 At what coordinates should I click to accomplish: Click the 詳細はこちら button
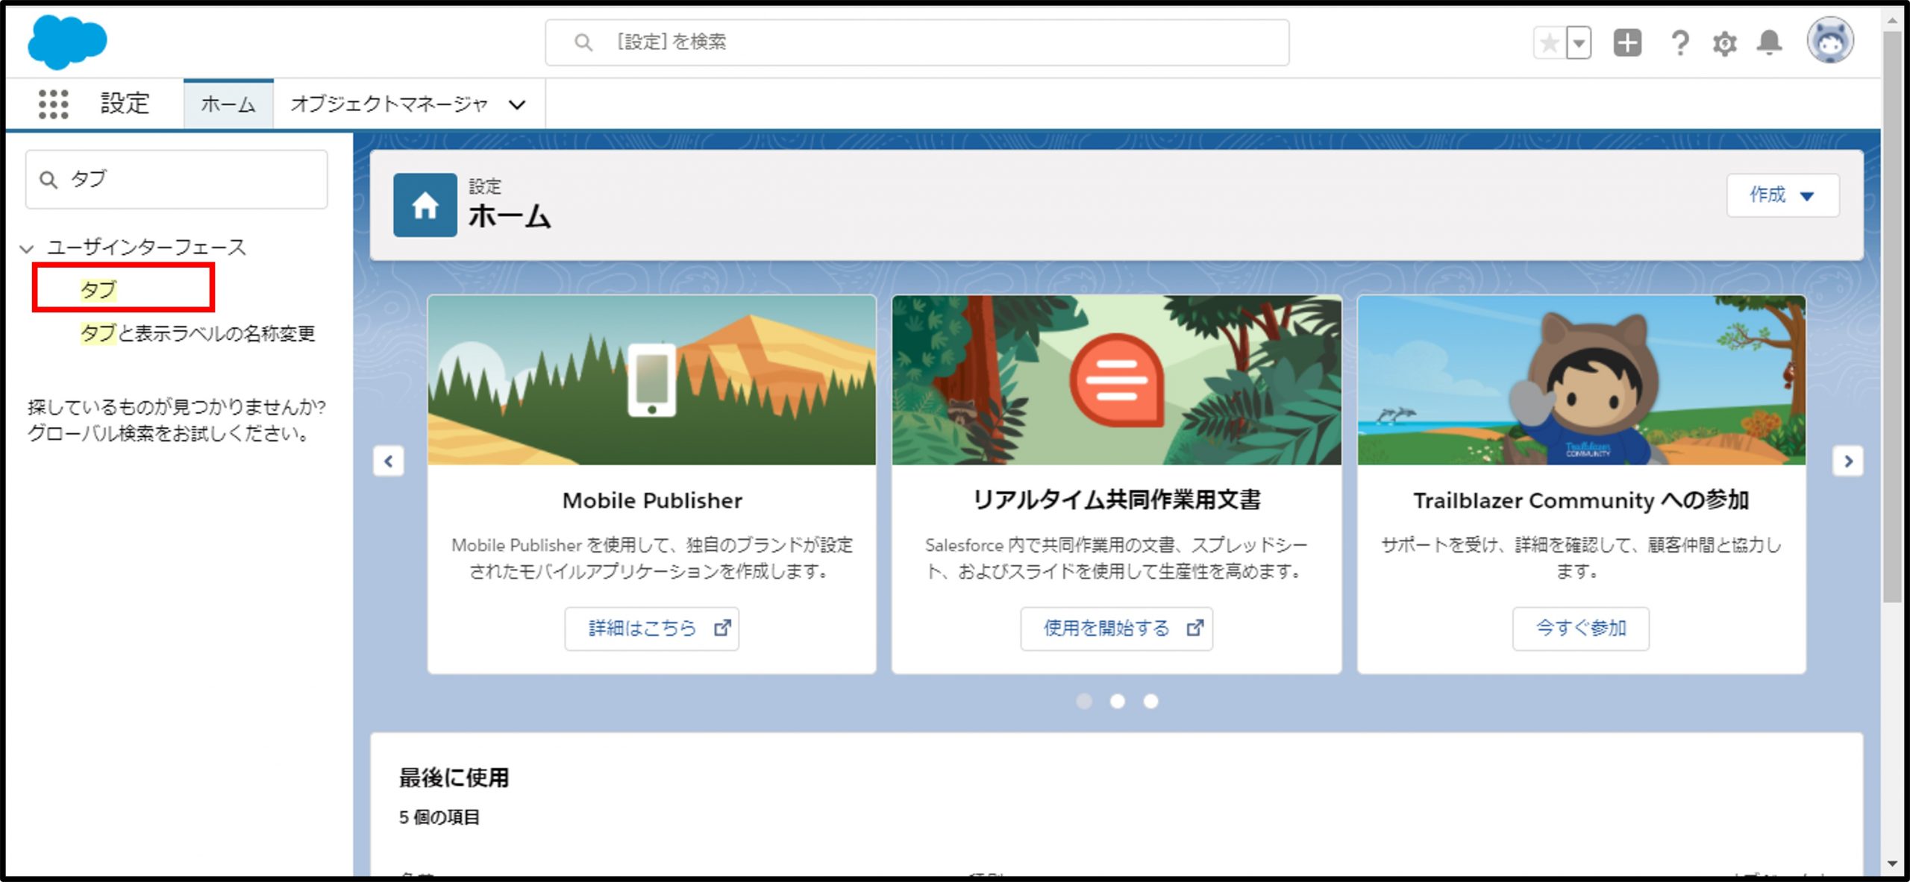coord(651,629)
